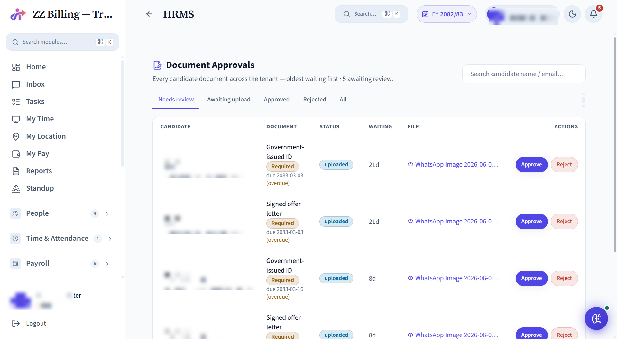Viewport: 617px width, 339px height.
Task: Open the Approved tab
Action: coord(277,100)
